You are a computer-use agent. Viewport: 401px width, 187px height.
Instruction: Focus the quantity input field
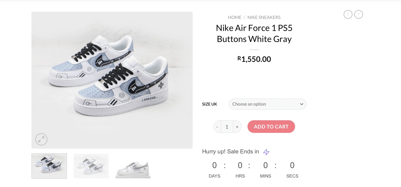click(x=227, y=127)
